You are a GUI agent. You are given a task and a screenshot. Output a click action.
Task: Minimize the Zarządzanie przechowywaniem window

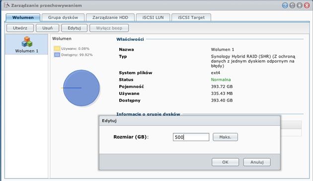(x=292, y=5)
